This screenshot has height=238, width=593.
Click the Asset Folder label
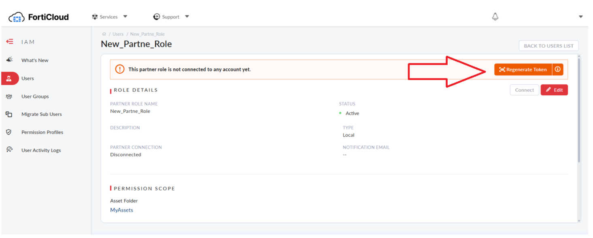coord(124,201)
